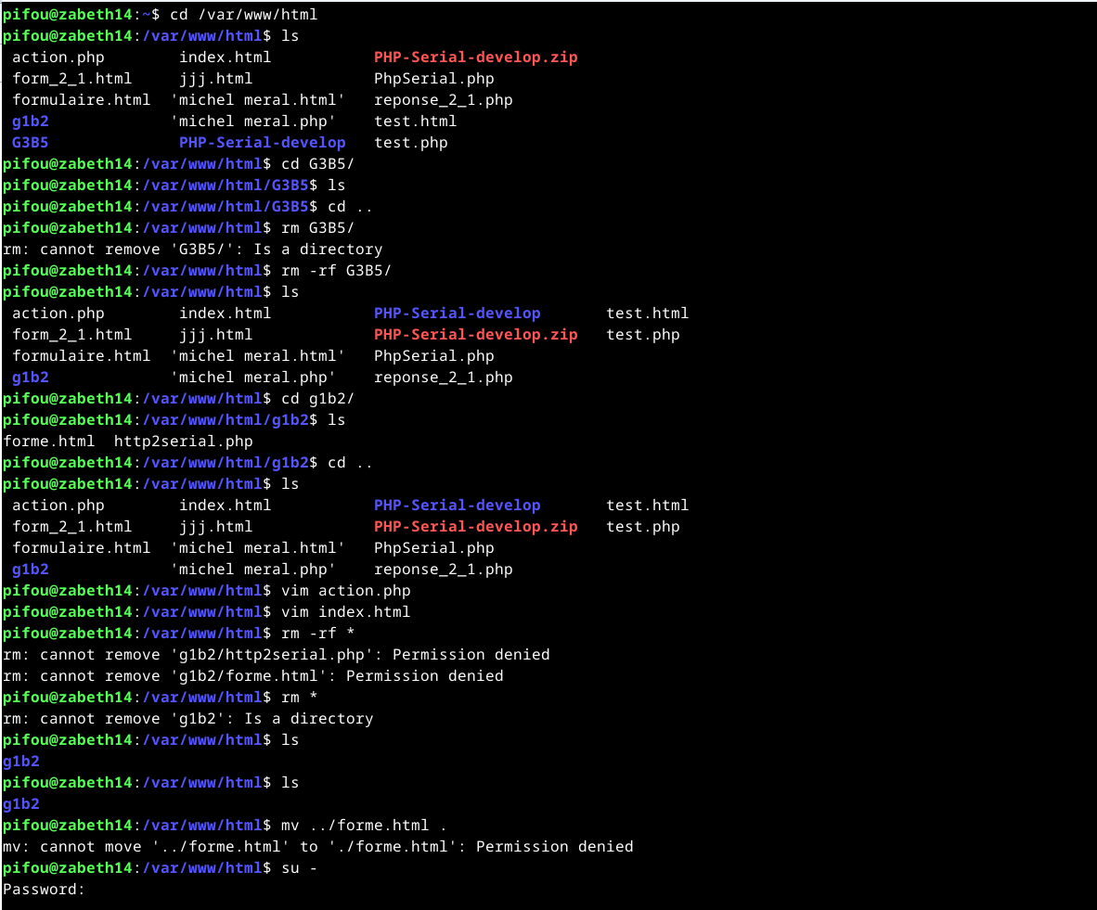Click the 'cd /var/www/html' command on the first line
1097x910 pixels.
pyautogui.click(x=243, y=15)
